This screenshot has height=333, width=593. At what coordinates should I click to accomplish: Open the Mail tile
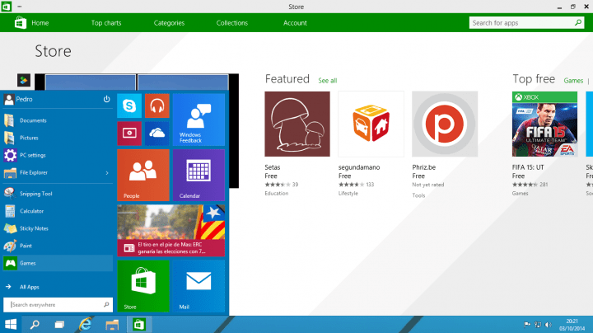pyautogui.click(x=198, y=286)
